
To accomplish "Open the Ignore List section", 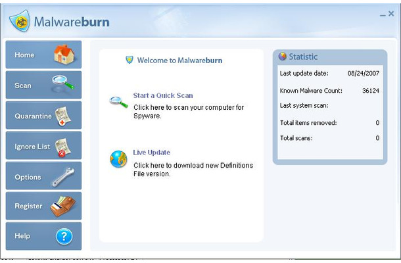I will (x=44, y=145).
